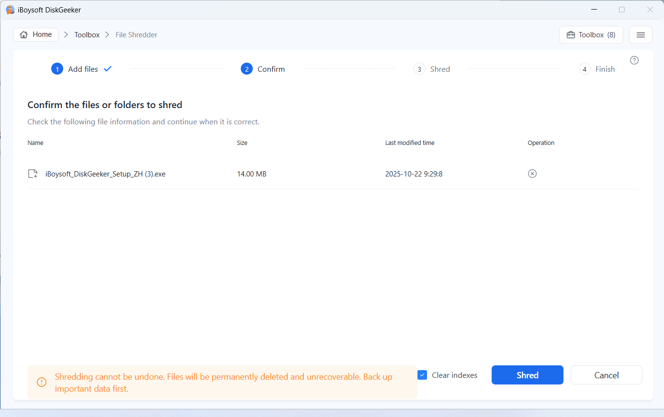Select file name iBoysoft_DiskGeeker_Setup_ZH (3).exe
664x417 pixels.
click(105, 174)
